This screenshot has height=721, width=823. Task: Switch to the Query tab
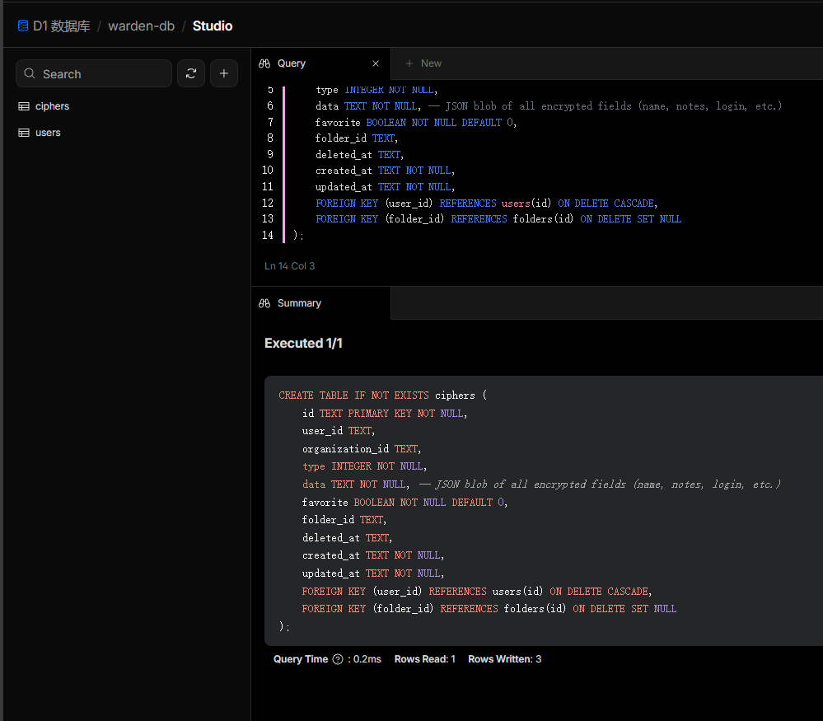coord(292,63)
